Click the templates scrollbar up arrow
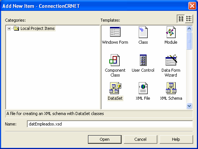Viewport: 198px width, 149px height. [x=189, y=29]
